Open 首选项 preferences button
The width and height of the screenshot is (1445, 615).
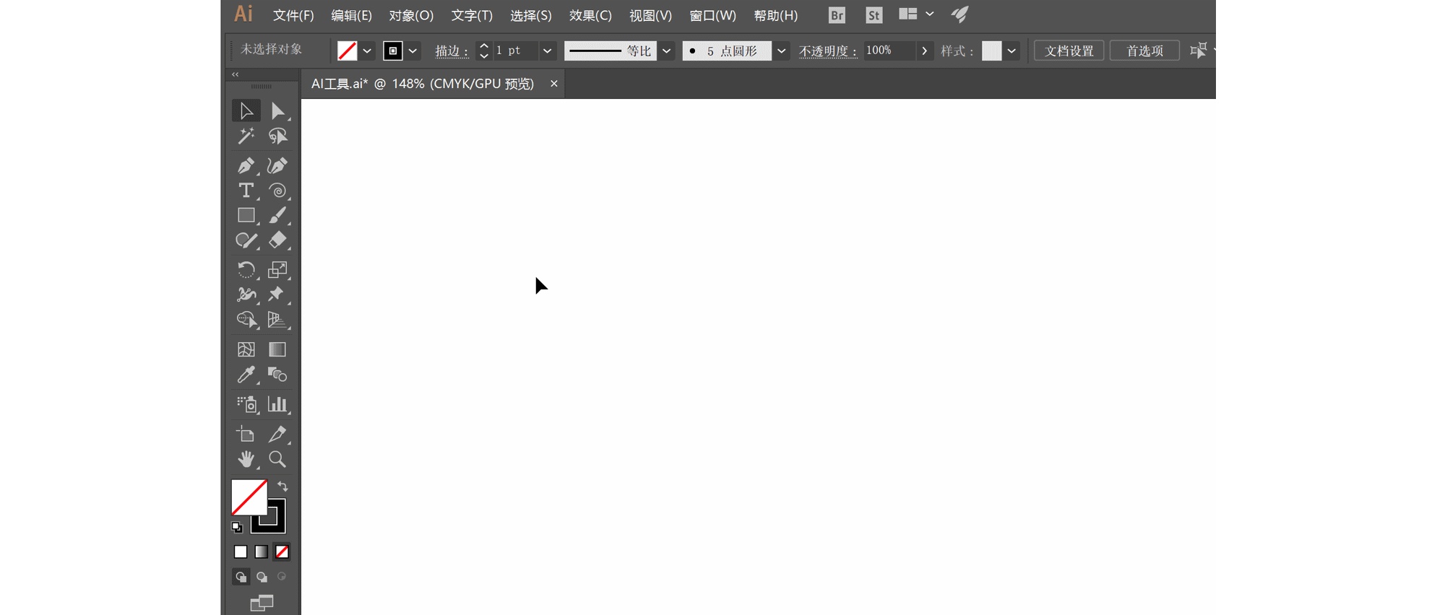pyautogui.click(x=1145, y=51)
